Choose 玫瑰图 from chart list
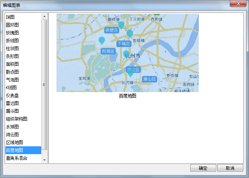Screen dimensions: 249x178 (12, 33)
